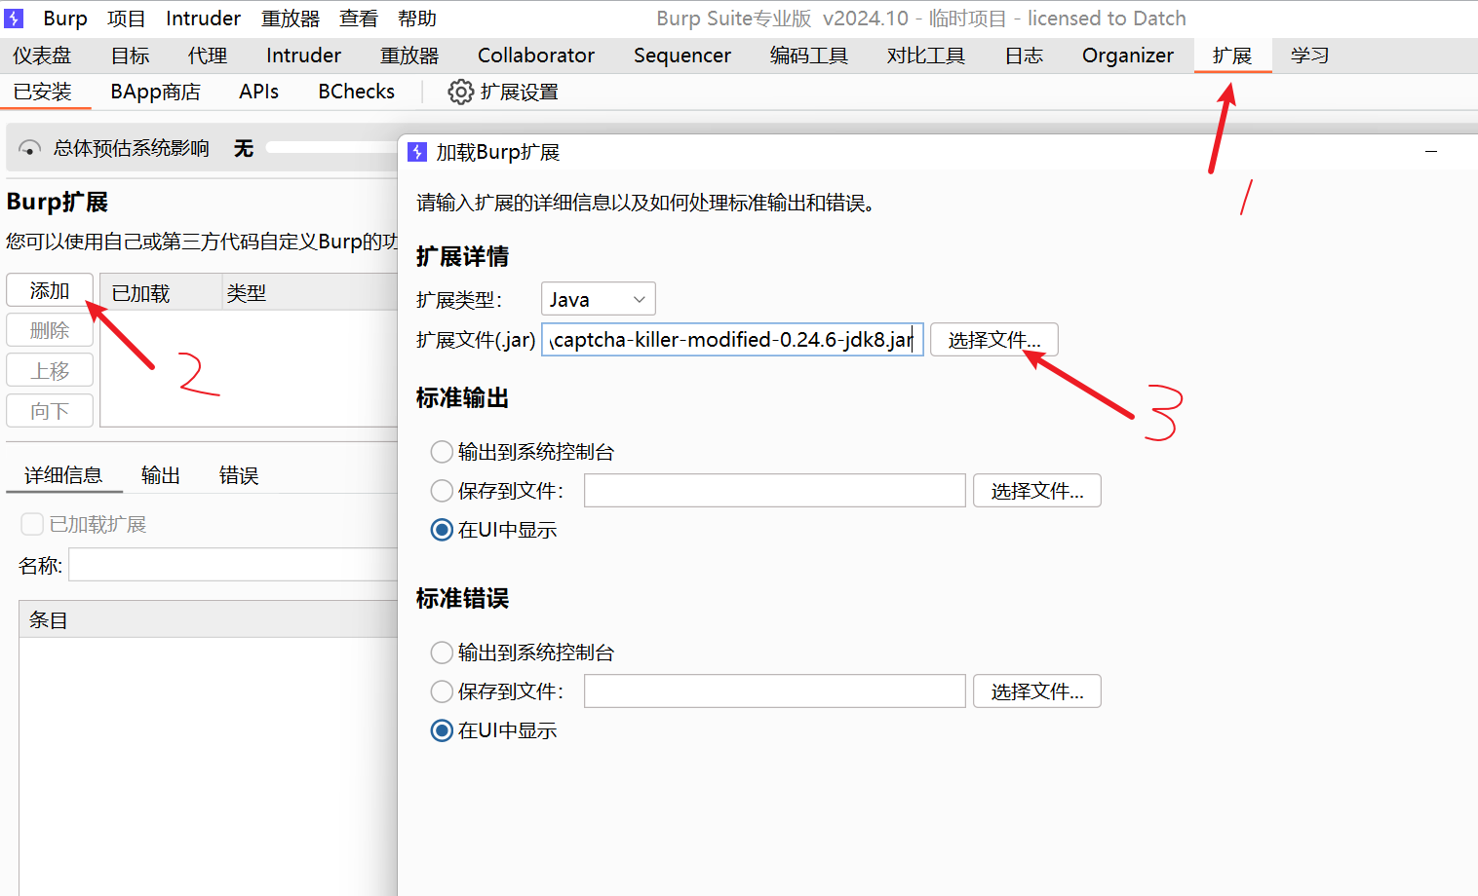Image resolution: width=1478 pixels, height=896 pixels.
Task: Click inside the 扩展文件(.jar) path field
Action: pyautogui.click(x=731, y=339)
